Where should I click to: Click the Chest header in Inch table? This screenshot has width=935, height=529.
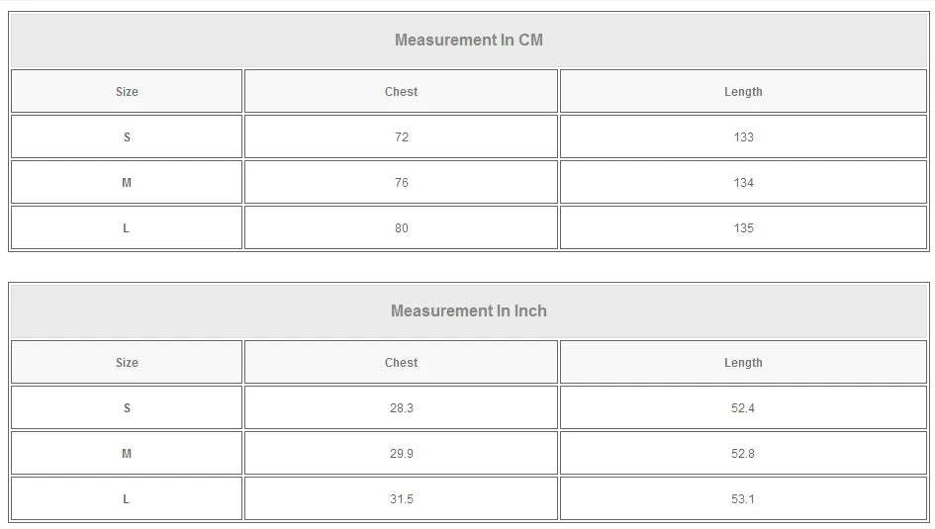(401, 363)
